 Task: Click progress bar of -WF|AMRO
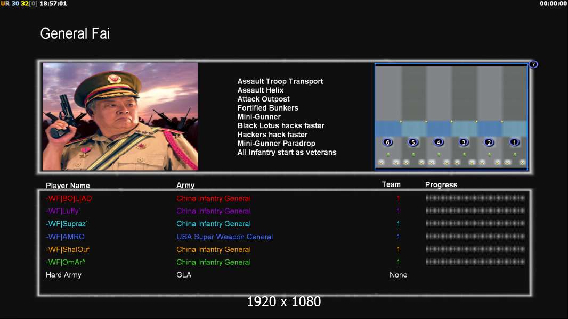click(x=475, y=236)
